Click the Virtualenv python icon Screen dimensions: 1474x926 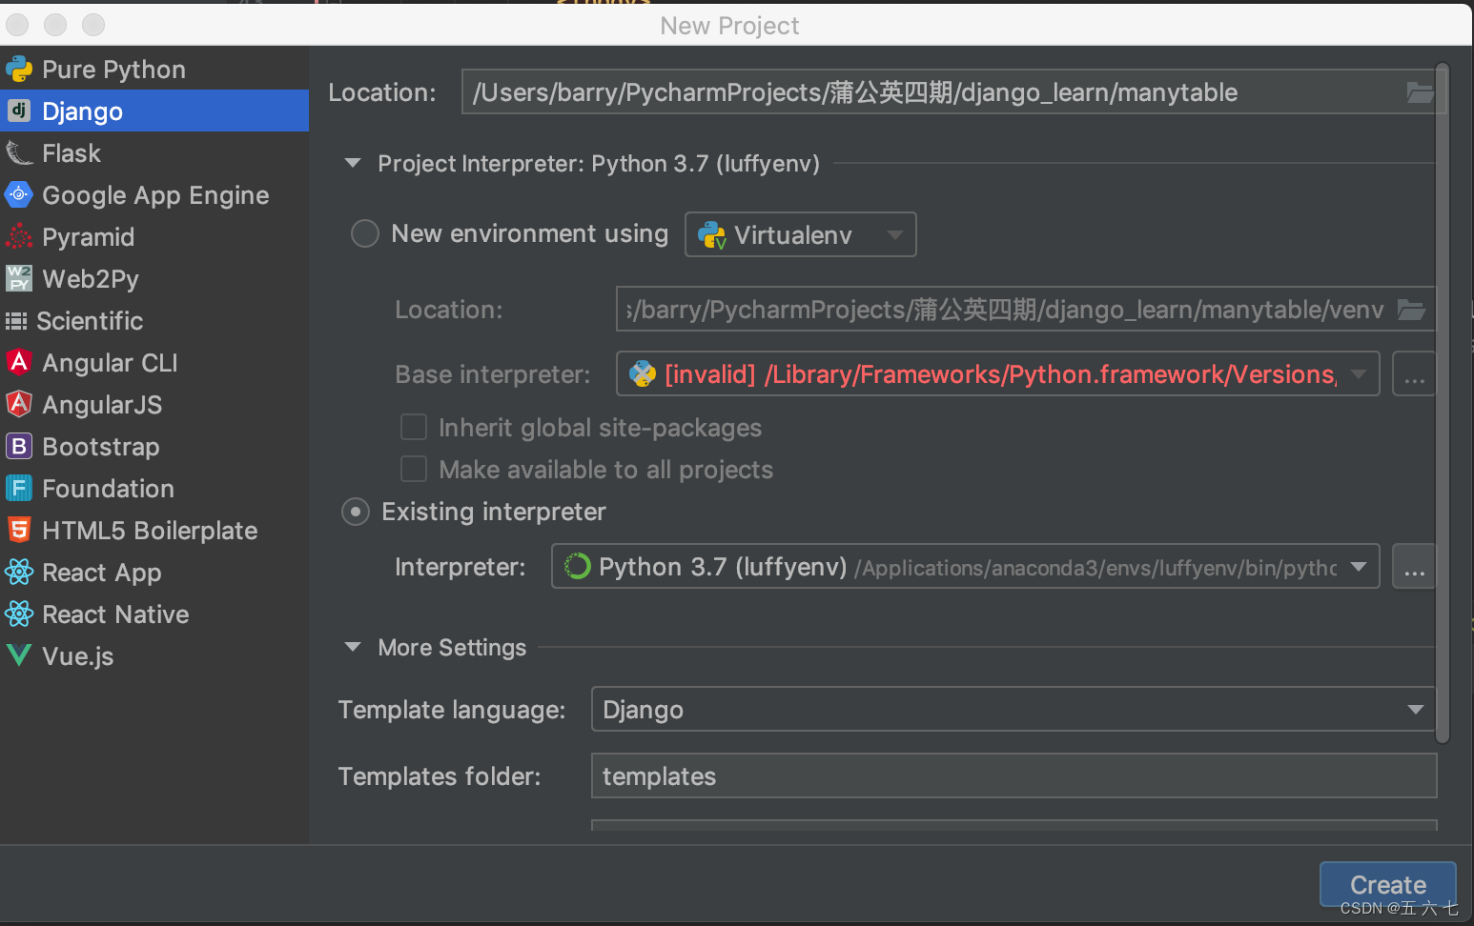tap(712, 234)
